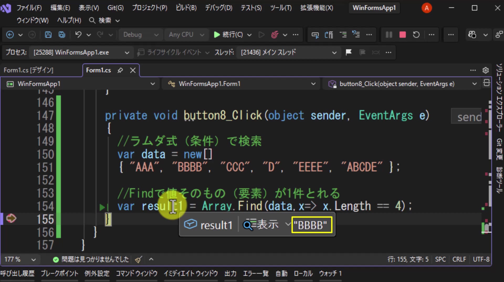Click the Navigate Backward icon
The width and height of the screenshot is (504, 282).
tap(10, 35)
